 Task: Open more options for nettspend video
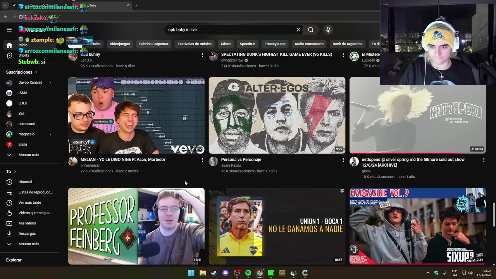point(484,160)
